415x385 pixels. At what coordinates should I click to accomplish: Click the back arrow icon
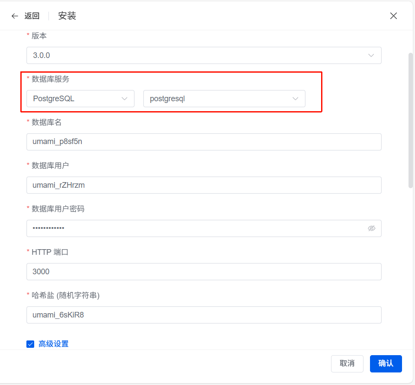coord(15,16)
